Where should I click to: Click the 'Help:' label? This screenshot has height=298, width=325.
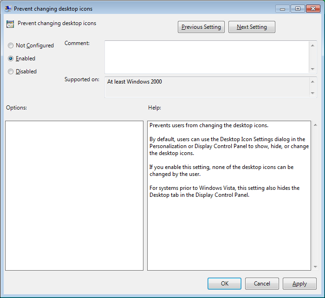155,108
